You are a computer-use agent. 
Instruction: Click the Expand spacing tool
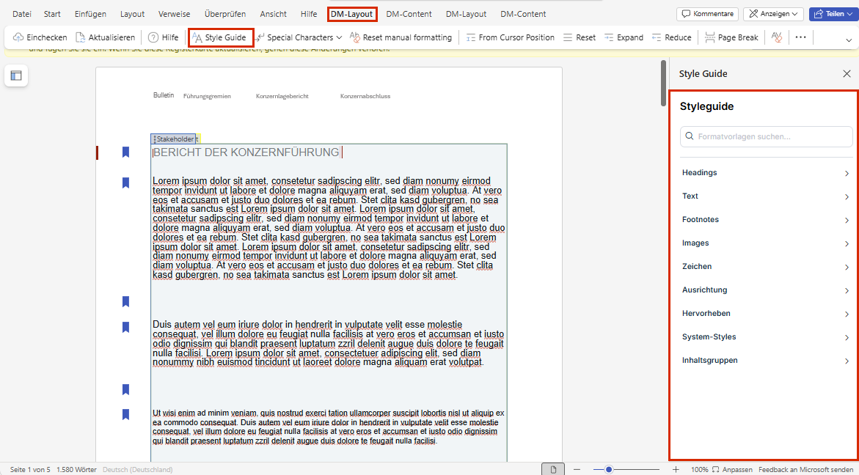click(624, 38)
